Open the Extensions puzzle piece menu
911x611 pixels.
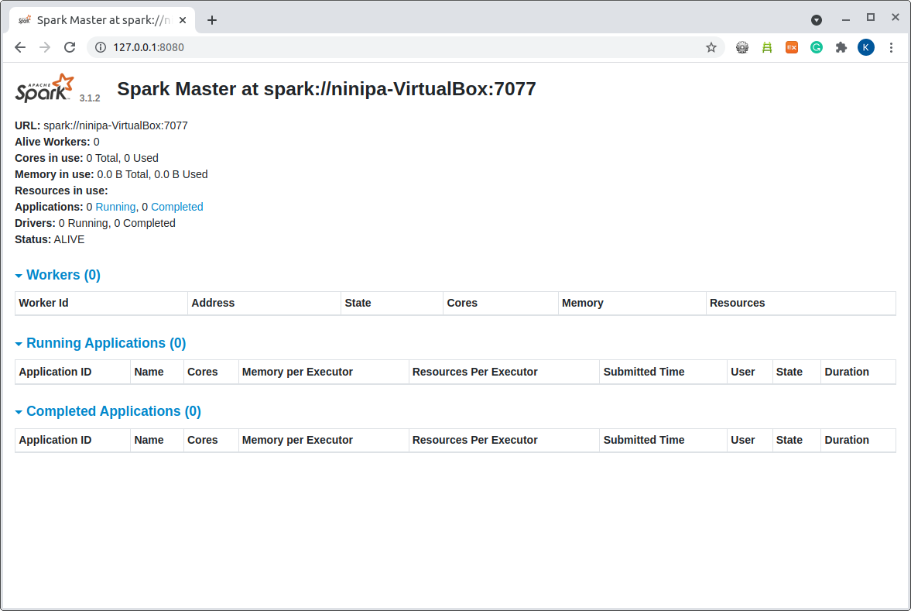841,48
